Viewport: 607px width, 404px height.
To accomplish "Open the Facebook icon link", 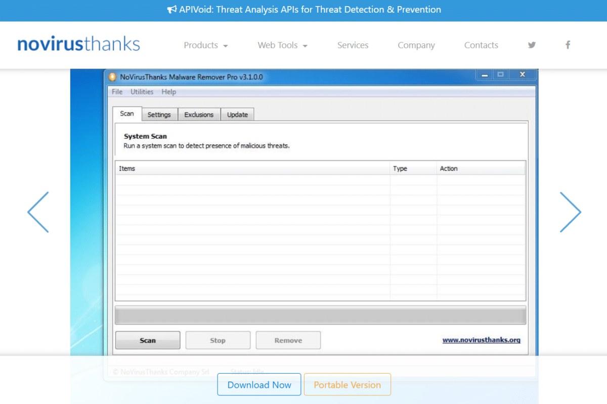I will (x=568, y=45).
